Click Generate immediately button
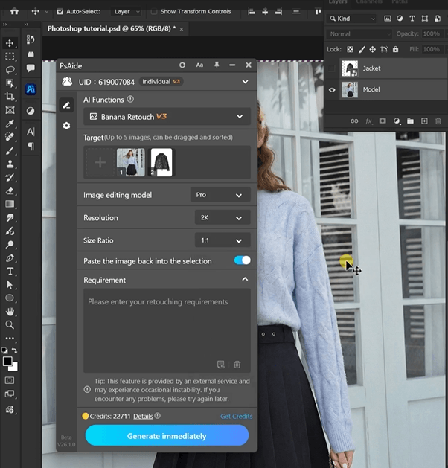This screenshot has height=468, width=448. 167,435
